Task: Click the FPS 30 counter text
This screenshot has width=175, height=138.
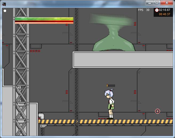Action: 144,10
